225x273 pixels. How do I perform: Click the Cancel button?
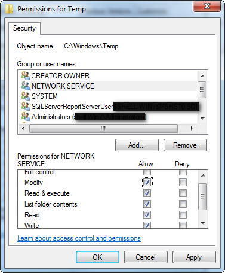(146, 257)
